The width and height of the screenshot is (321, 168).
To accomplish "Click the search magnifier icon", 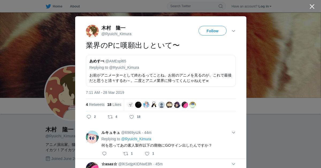I will (221, 6).
